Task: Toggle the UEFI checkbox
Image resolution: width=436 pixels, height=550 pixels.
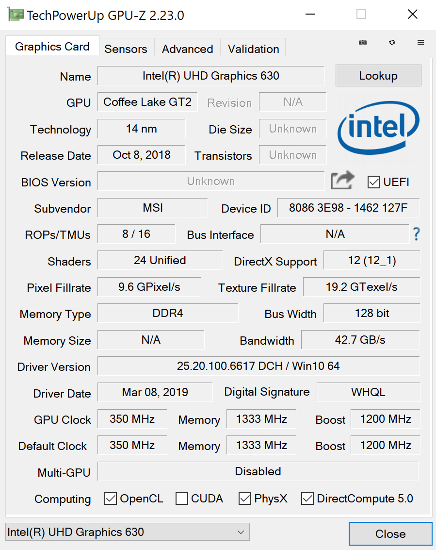Action: (374, 182)
